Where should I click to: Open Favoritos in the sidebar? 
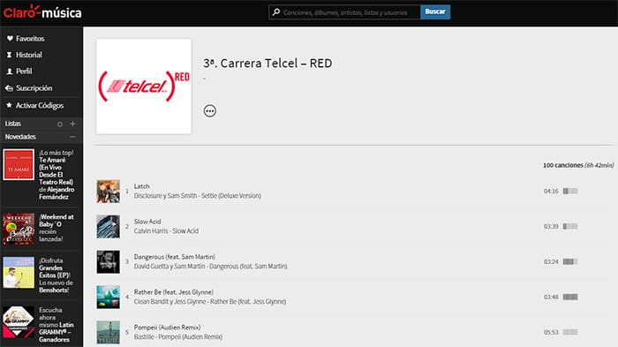[x=30, y=39]
